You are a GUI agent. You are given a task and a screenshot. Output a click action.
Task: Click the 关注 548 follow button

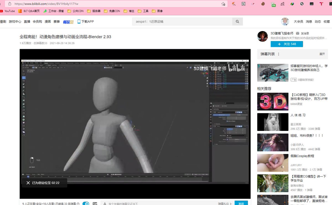(287, 44)
